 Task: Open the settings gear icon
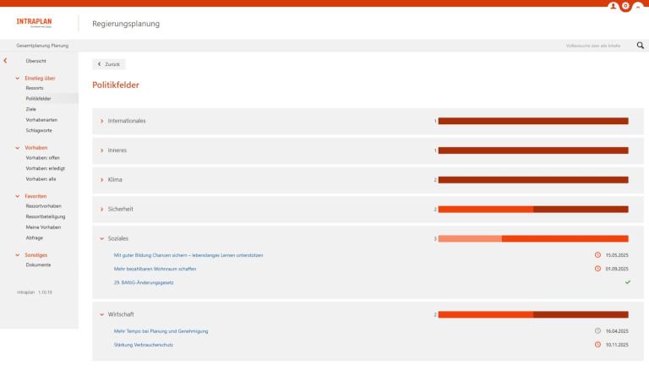(625, 4)
